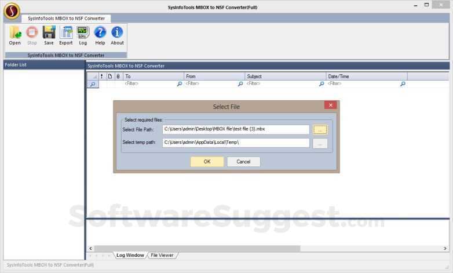The height and width of the screenshot is (273, 453).
Task: Open Help with the question mark icon
Action: pos(100,35)
